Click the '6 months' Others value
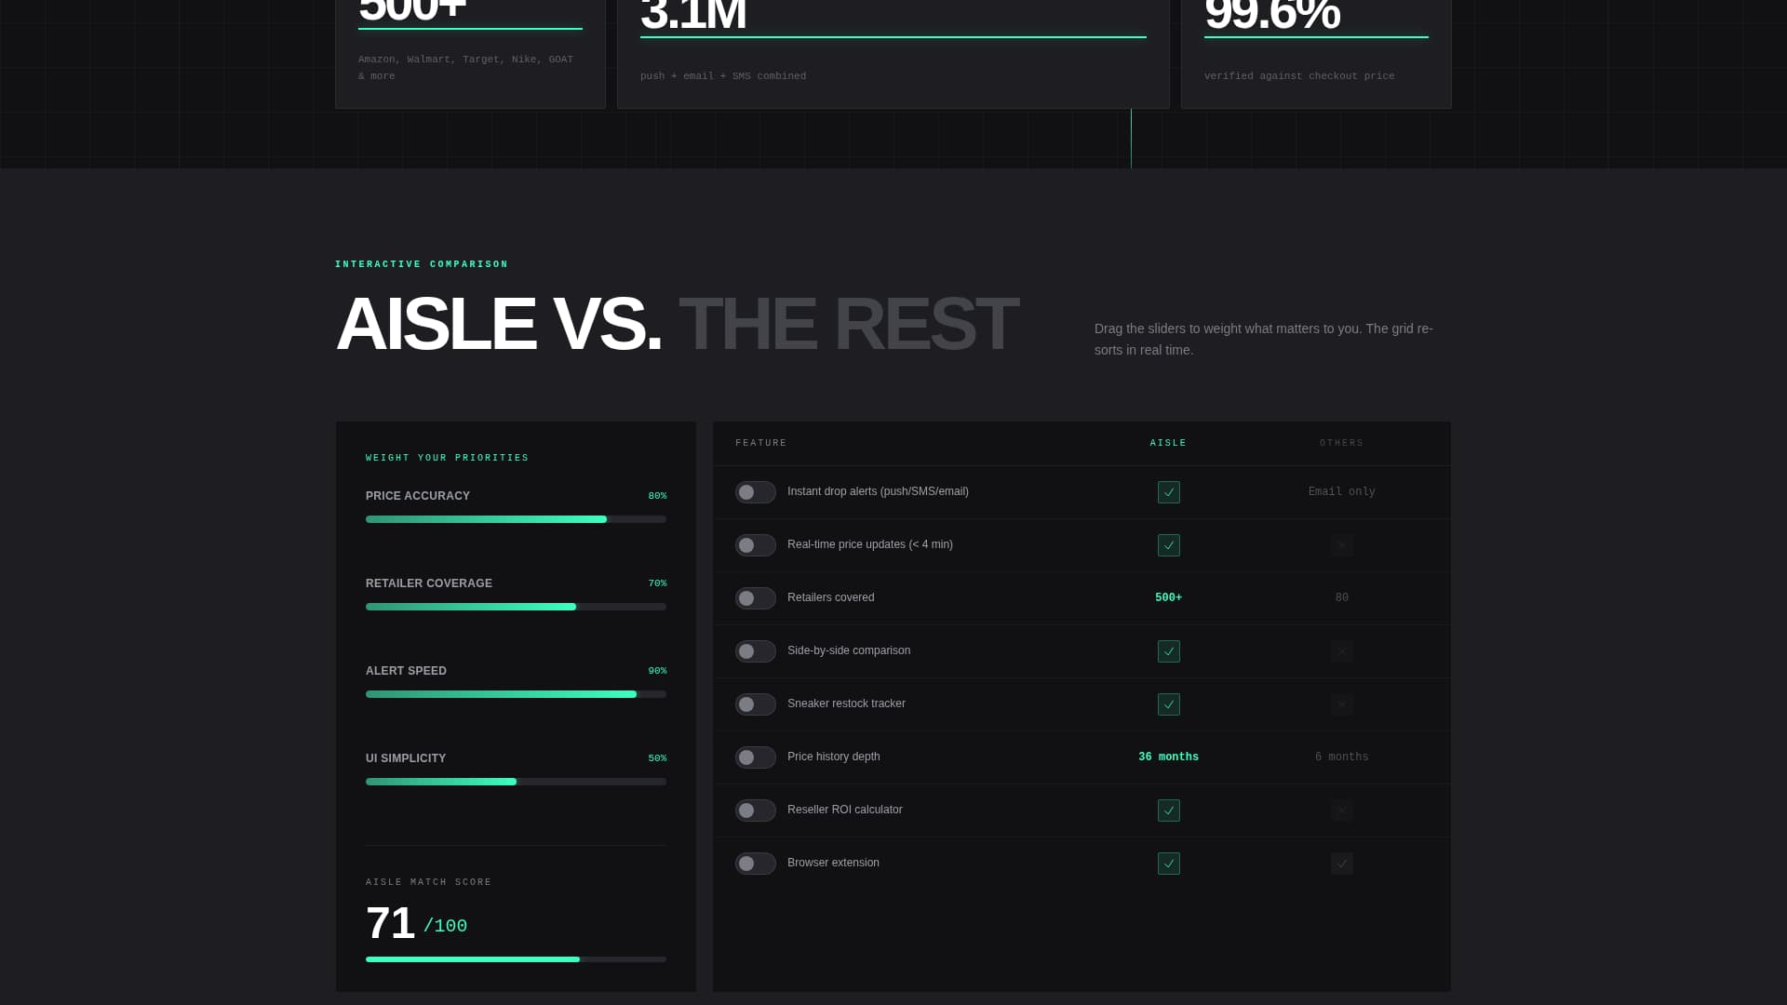 [x=1341, y=757]
